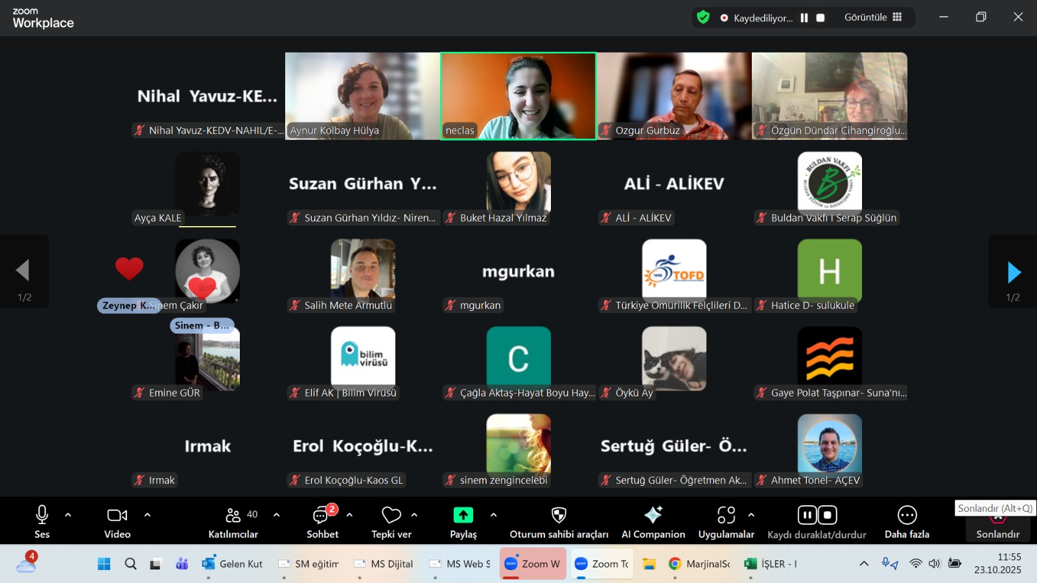Select neclas active speaker video tile
The image size is (1037, 583).
pyautogui.click(x=518, y=96)
